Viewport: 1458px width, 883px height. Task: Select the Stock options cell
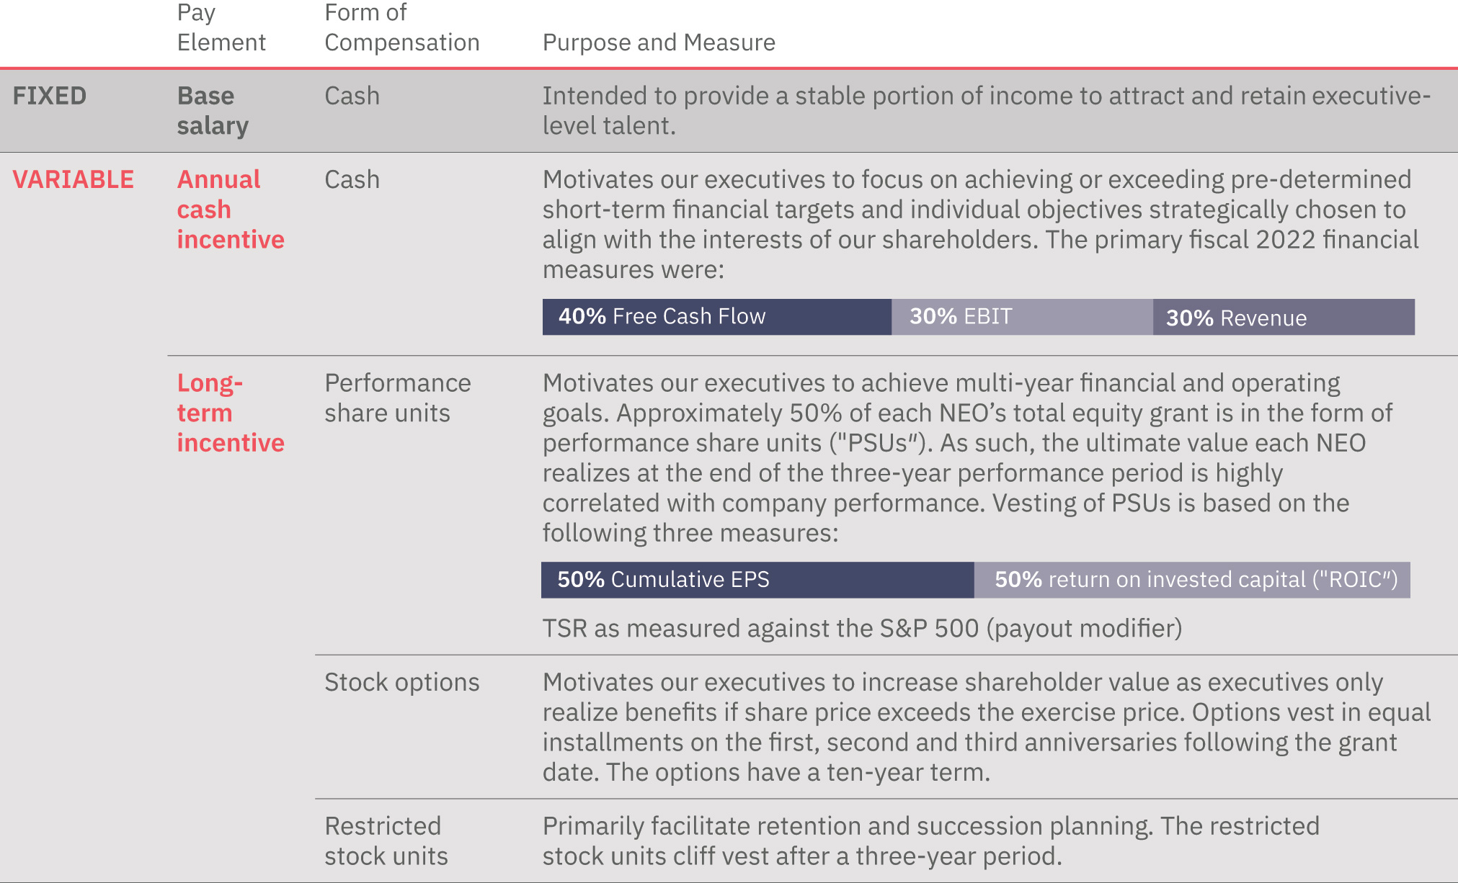[401, 682]
